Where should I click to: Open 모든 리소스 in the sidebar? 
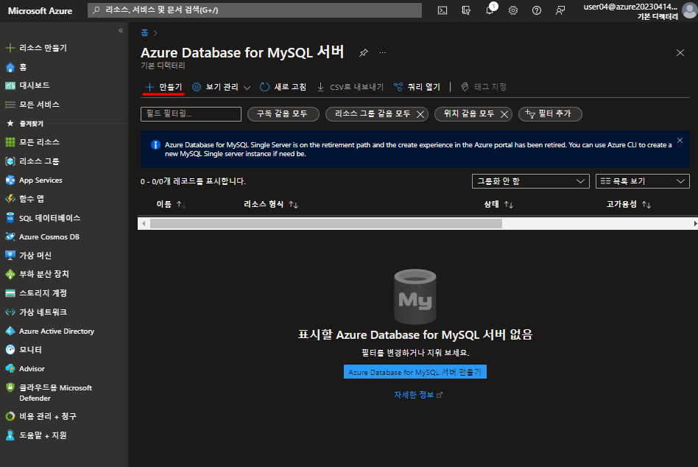(x=39, y=142)
